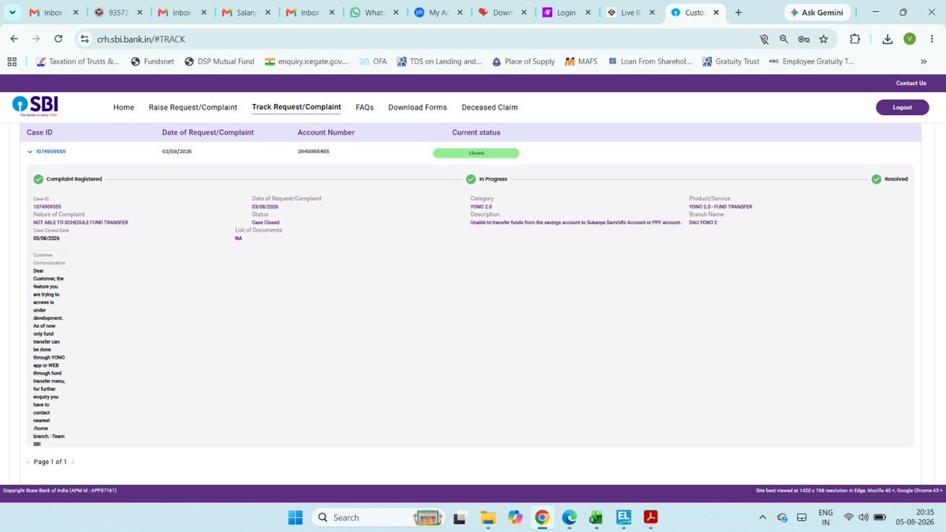This screenshot has height=532, width=946.
Task: Open the Chrome profile avatar V
Action: click(x=910, y=39)
